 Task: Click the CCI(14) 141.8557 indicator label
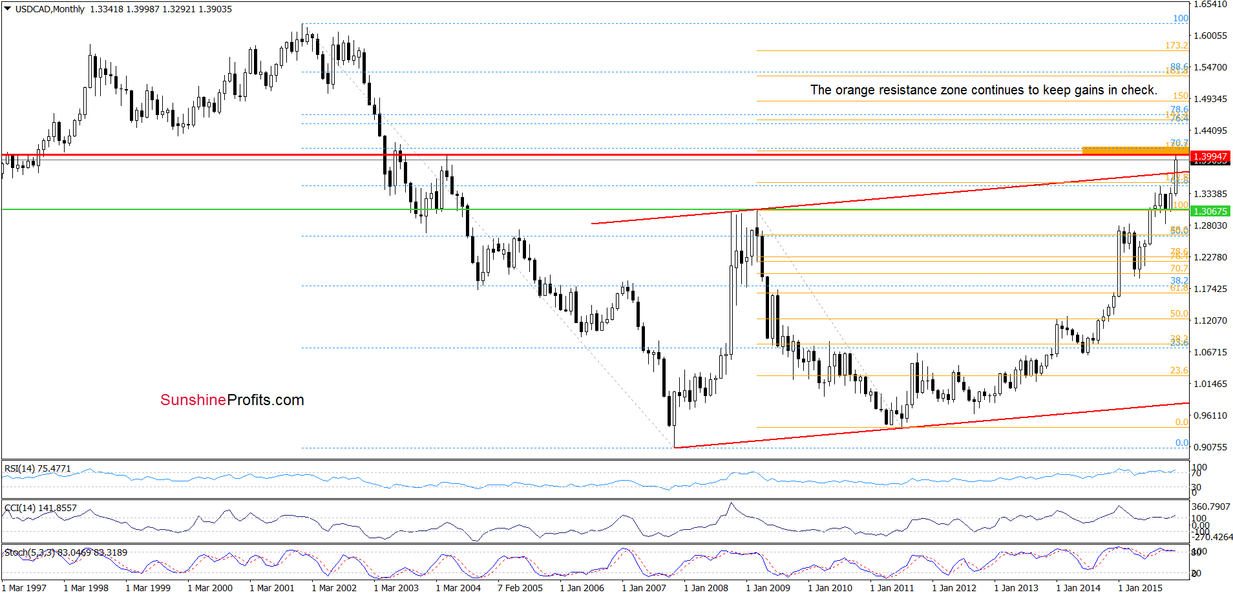point(40,508)
